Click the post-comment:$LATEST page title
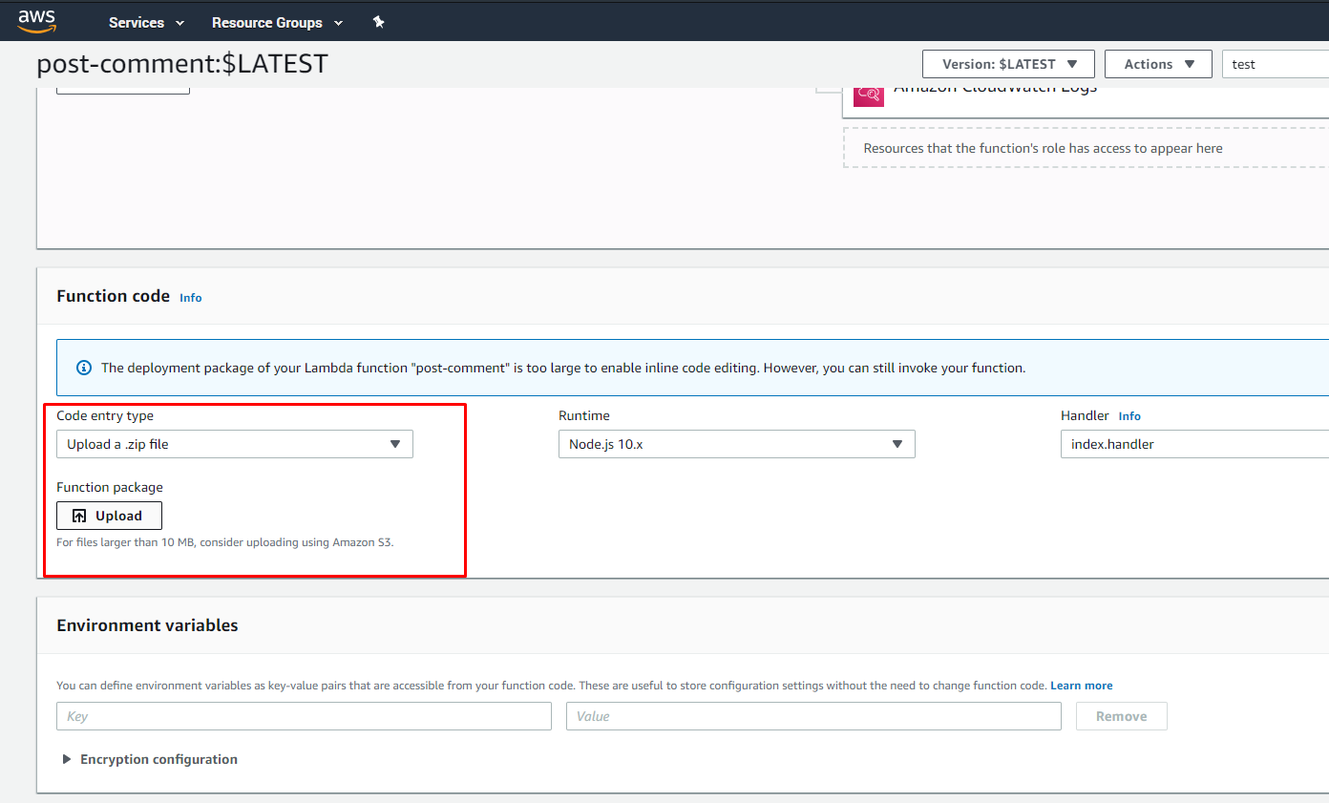 182,64
